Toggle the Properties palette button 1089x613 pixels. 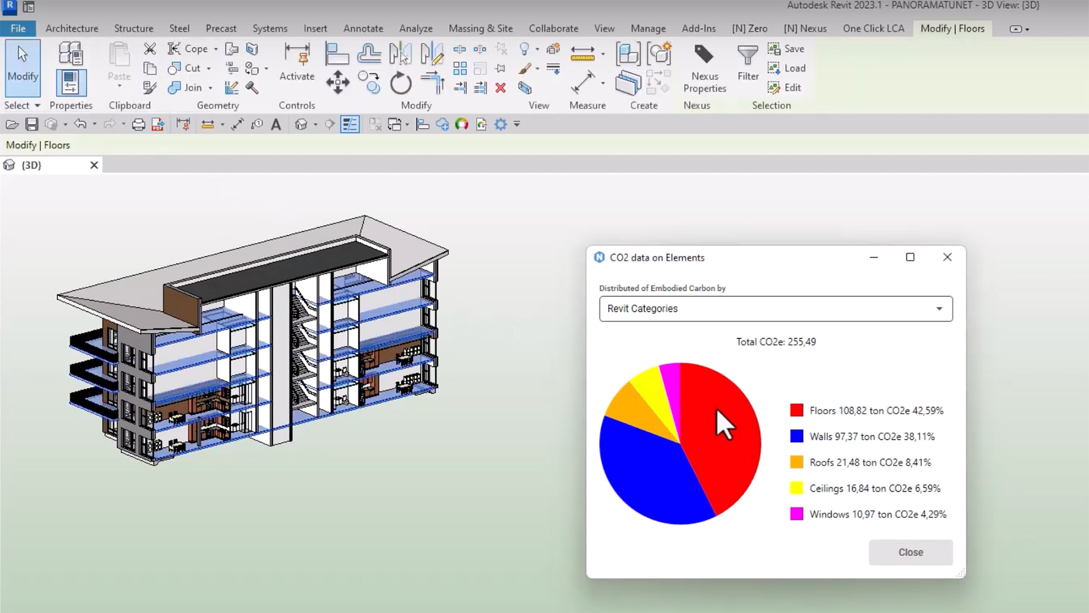click(x=71, y=83)
